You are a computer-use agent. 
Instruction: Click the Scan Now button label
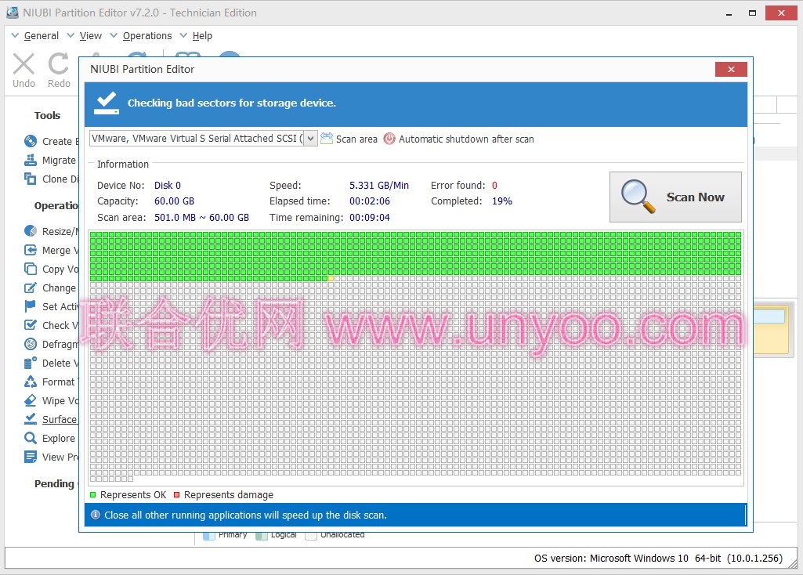[x=695, y=197]
